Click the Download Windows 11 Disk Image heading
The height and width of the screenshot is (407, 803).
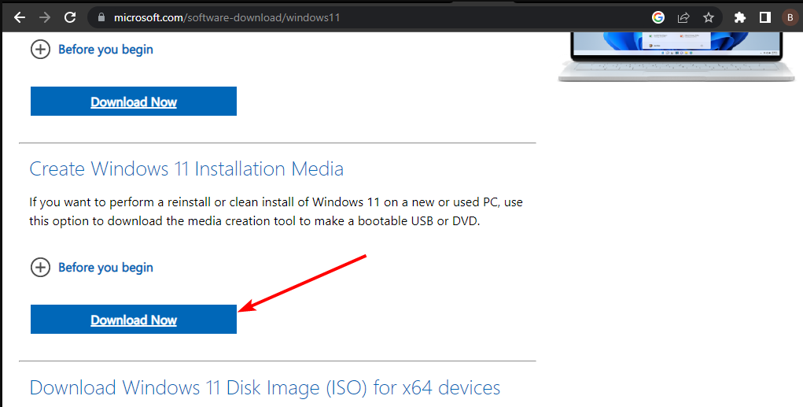(265, 387)
